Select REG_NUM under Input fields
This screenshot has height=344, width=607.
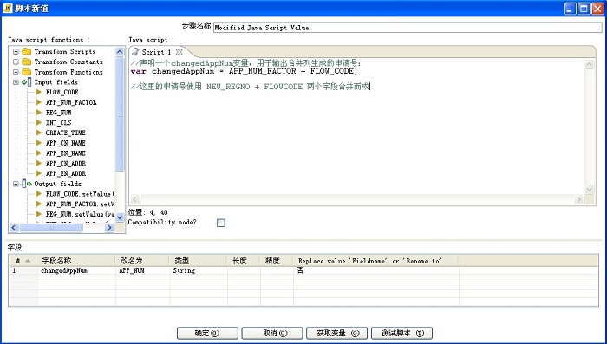[x=58, y=113]
